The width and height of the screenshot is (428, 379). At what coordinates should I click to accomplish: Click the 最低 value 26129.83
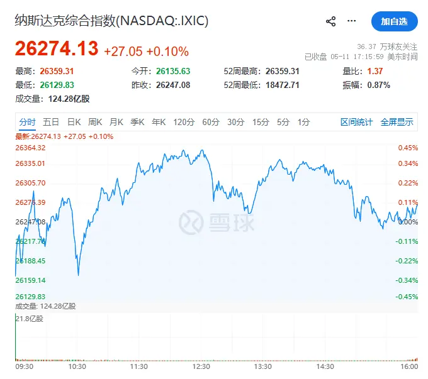57,85
